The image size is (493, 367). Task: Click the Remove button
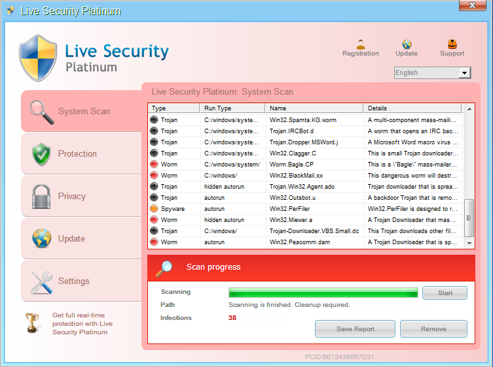point(433,328)
